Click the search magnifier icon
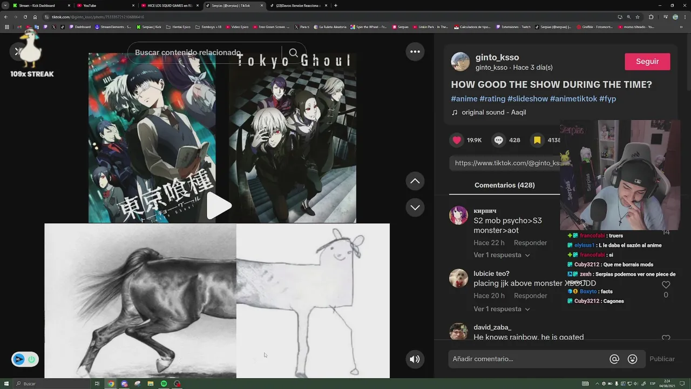This screenshot has width=691, height=389. (x=293, y=52)
